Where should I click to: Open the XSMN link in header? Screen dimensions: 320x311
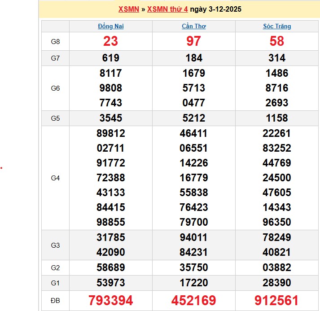pos(128,9)
